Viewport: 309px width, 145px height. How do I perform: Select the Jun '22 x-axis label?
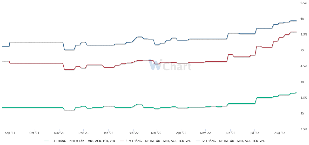coord(230,133)
